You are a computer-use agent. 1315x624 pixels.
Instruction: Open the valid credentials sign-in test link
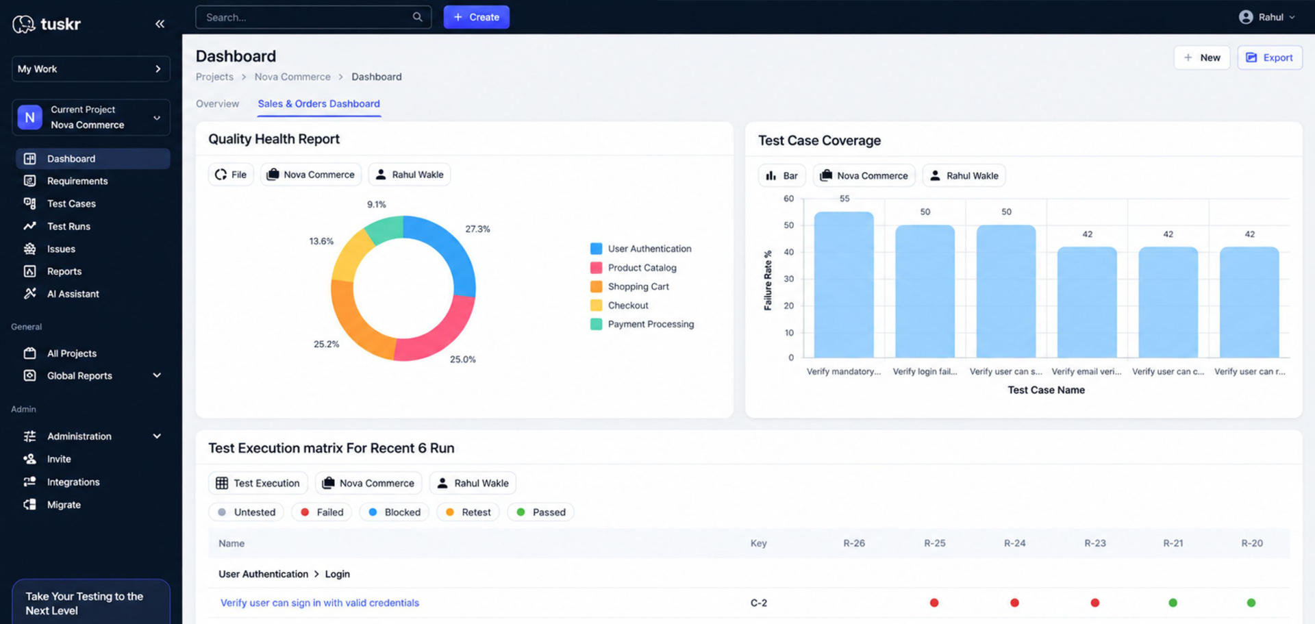[x=320, y=603]
